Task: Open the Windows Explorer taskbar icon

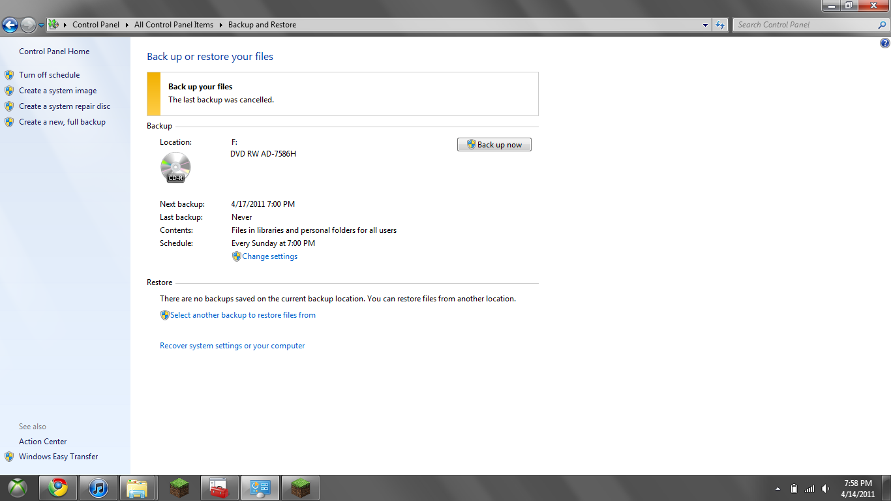Action: point(138,488)
